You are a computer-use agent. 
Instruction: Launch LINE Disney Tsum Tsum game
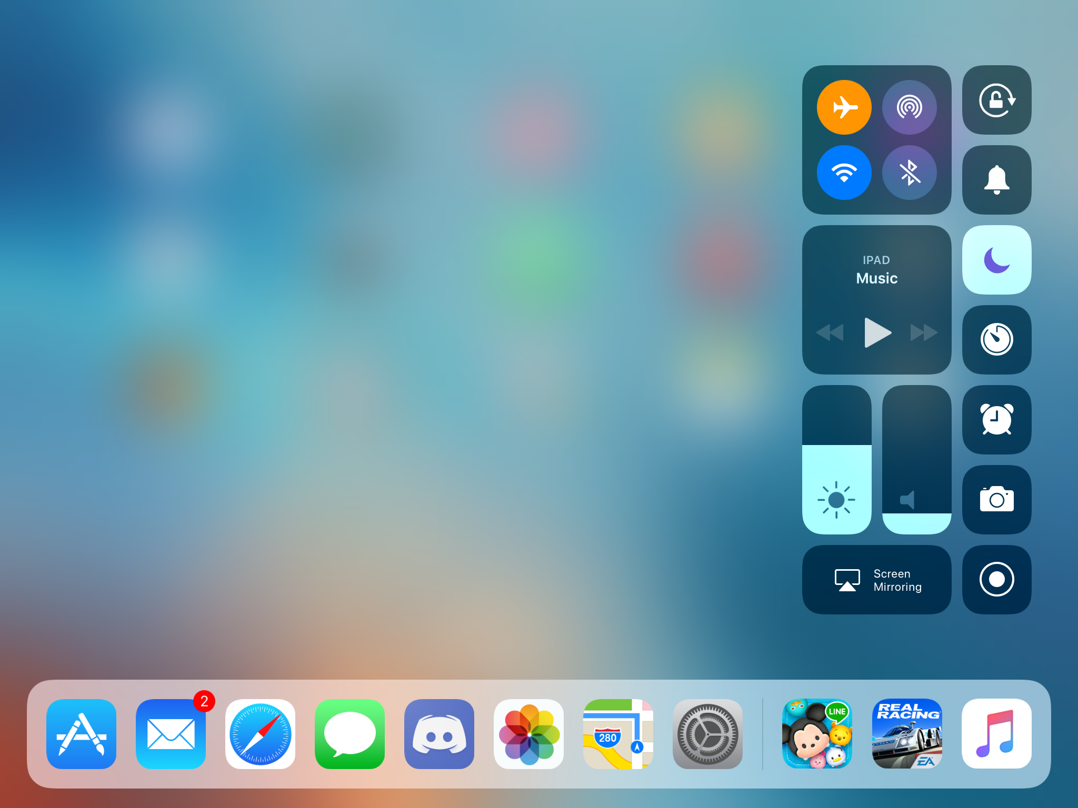[x=817, y=734]
